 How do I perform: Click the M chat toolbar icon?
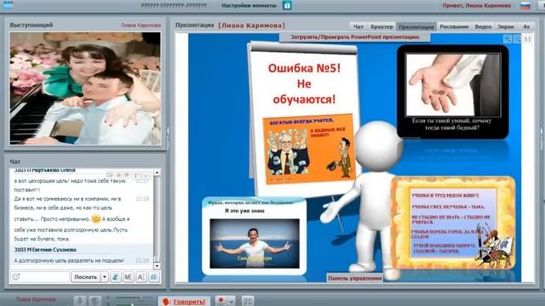point(129,277)
